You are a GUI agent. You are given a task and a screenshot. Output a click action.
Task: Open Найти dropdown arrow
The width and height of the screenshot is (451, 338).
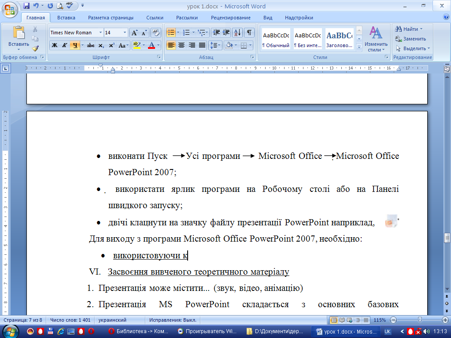(421, 29)
